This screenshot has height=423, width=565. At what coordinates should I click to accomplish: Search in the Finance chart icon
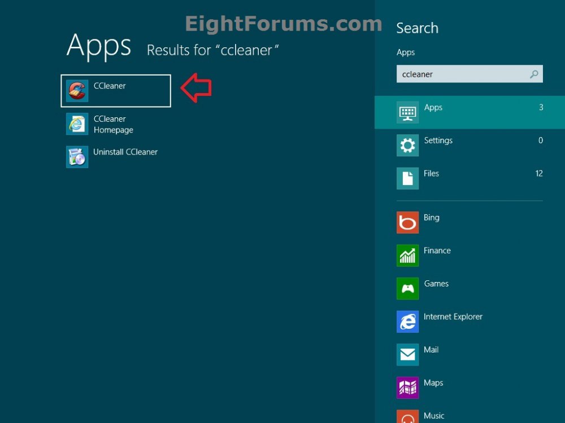click(407, 255)
